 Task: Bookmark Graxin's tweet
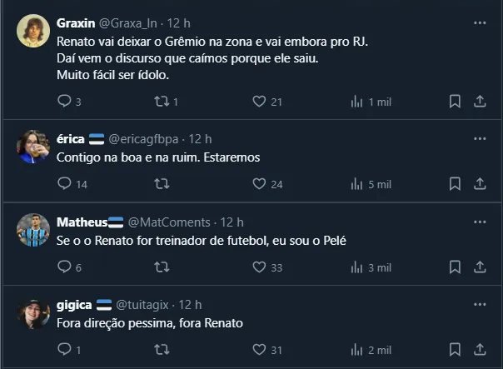point(455,102)
